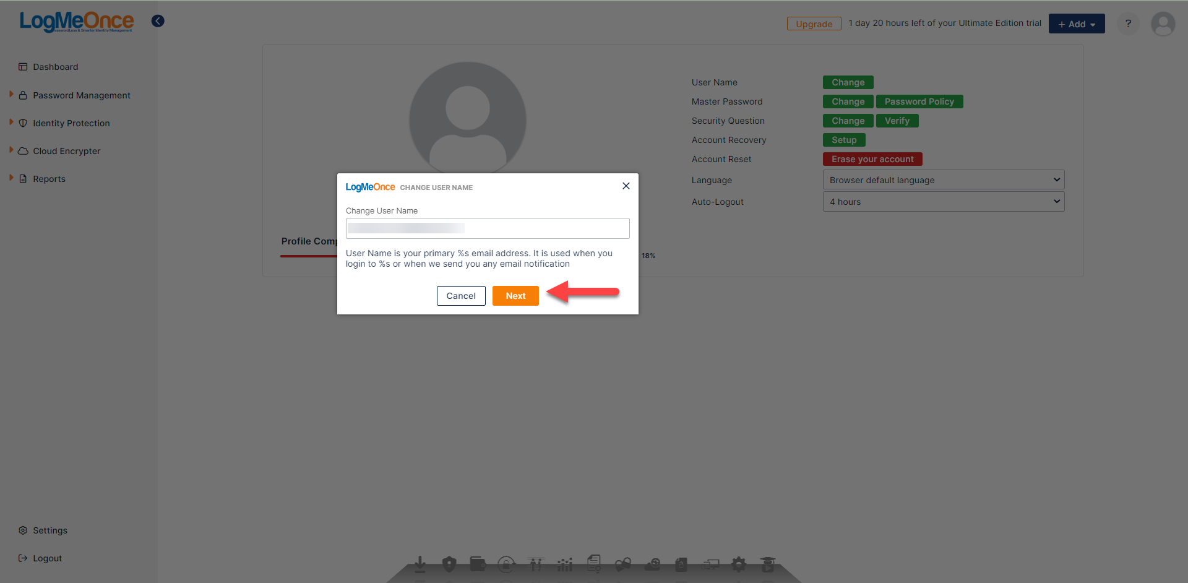
Task: Click the Cloud Encrypter cloud icon
Action: [x=23, y=151]
